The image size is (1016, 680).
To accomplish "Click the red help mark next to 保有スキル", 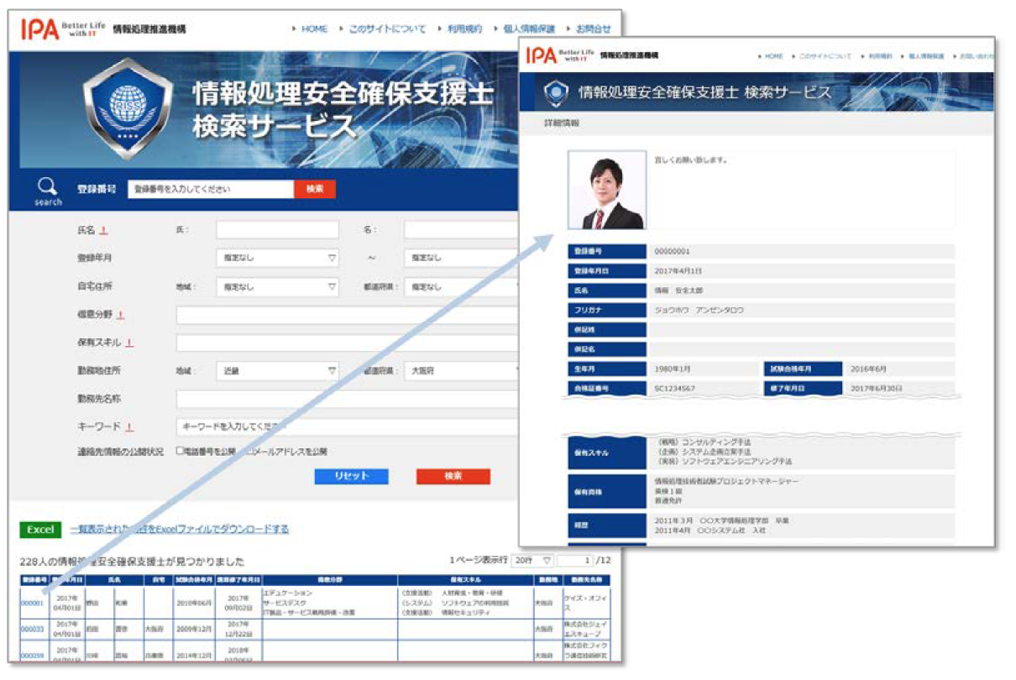I will click(x=130, y=343).
